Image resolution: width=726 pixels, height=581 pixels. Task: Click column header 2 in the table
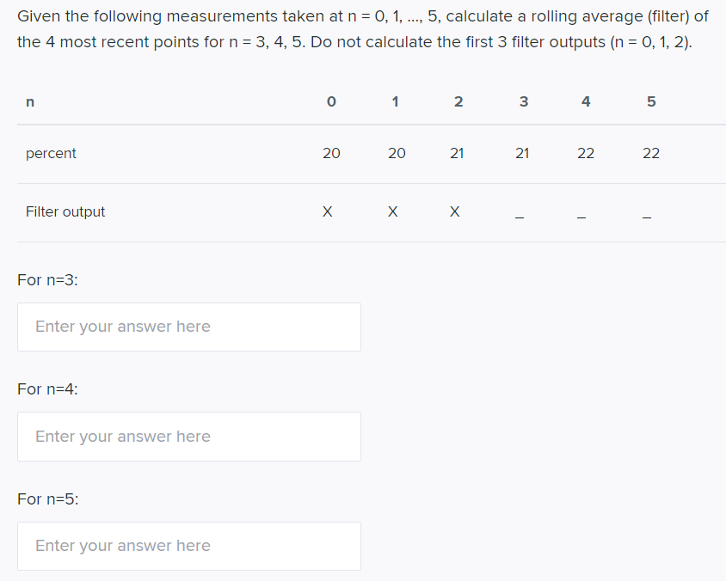tap(458, 101)
